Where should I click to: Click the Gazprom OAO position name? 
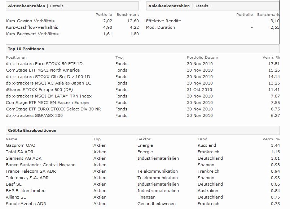pyautogui.click(x=21, y=145)
